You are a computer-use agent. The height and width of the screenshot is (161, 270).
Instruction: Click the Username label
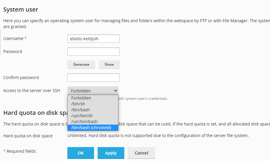point(15,38)
